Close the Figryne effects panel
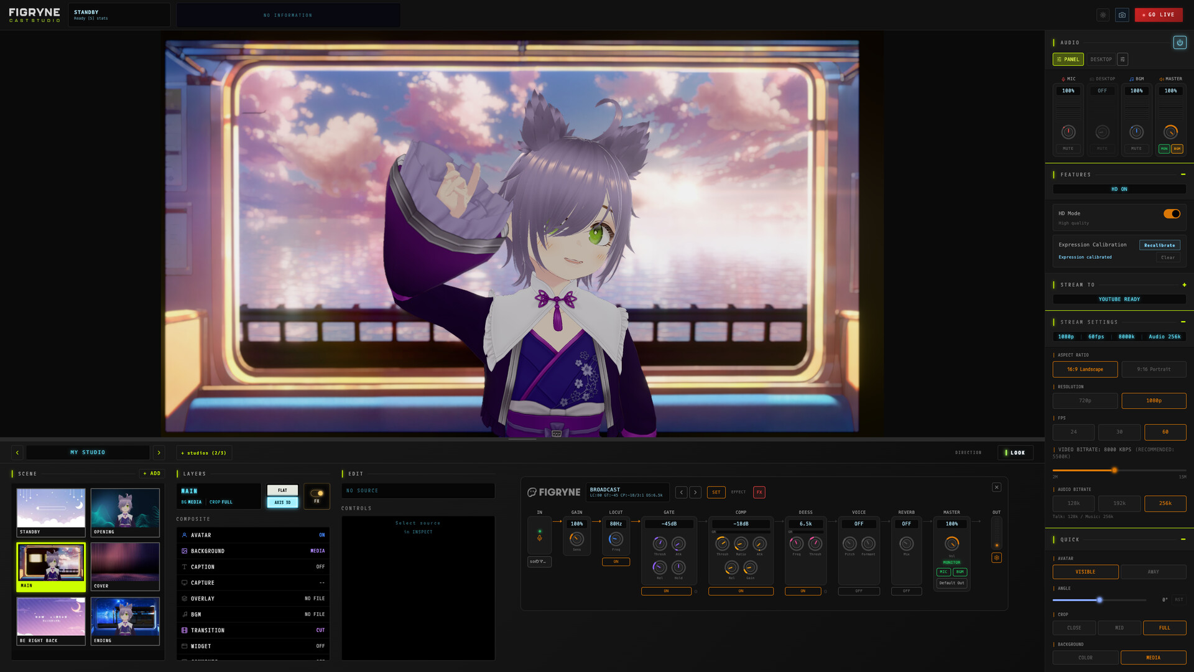Screen dimensions: 1194x672 tap(996, 487)
